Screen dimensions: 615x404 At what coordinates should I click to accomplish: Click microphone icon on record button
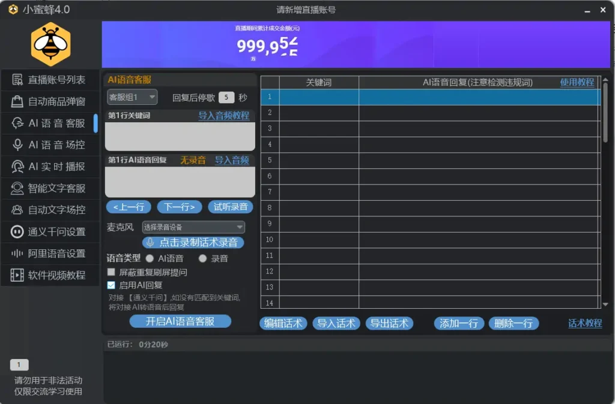[x=150, y=242]
